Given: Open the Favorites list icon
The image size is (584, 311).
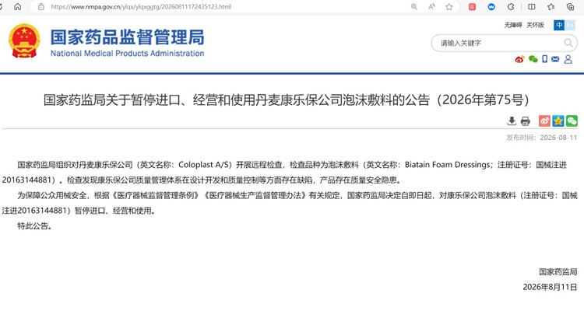Looking at the screenshot, I should (x=551, y=7).
